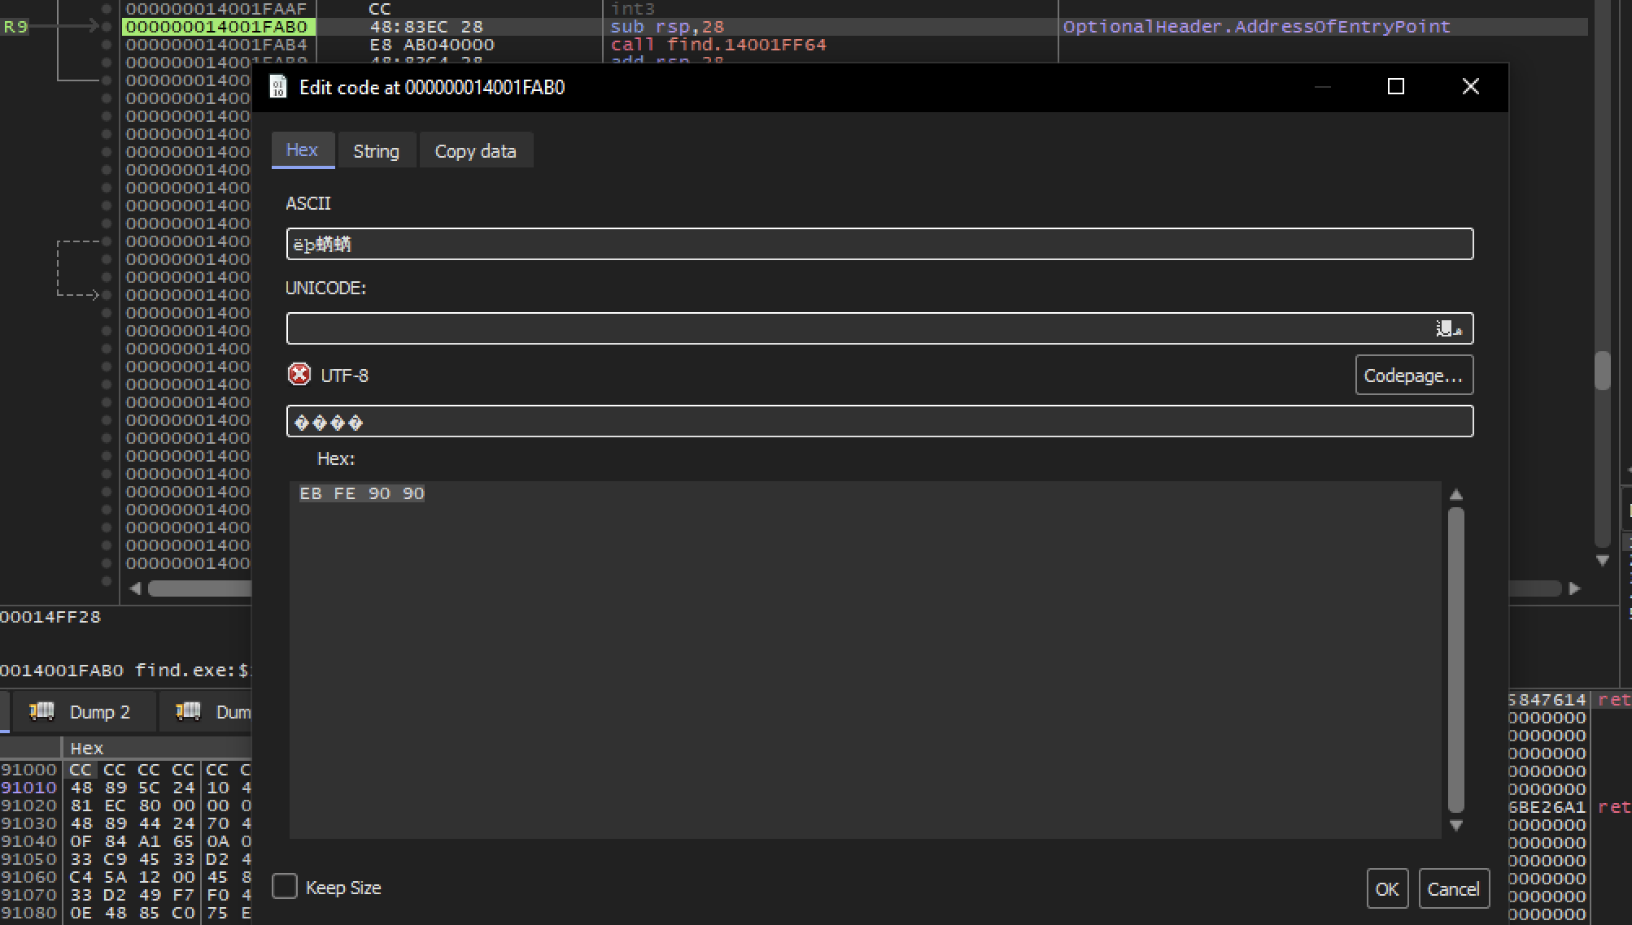Maximize the Edit code dialog

point(1396,86)
